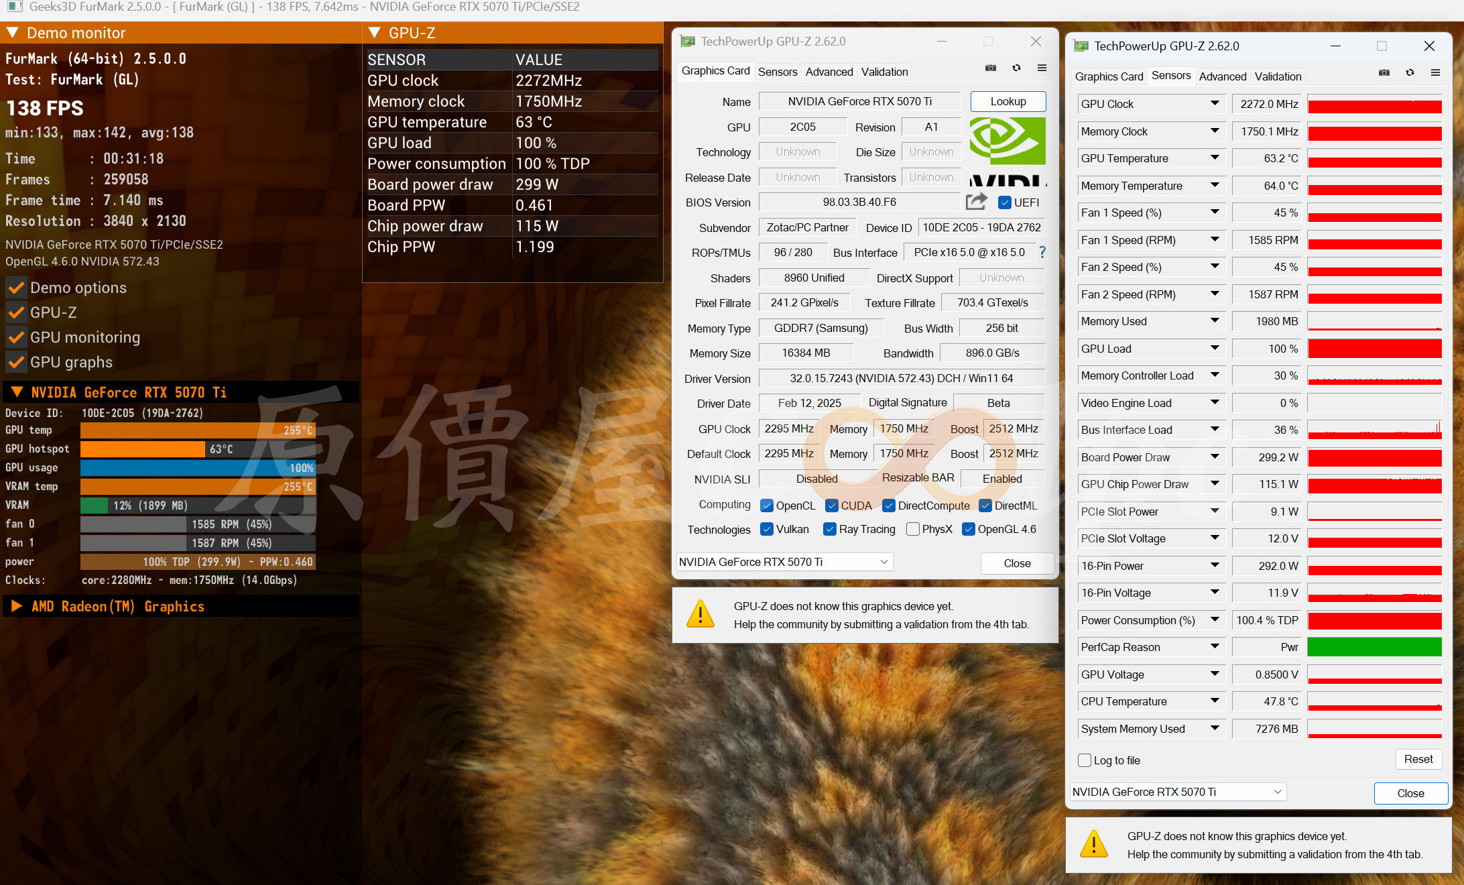Toggle the CUDA checkbox
The image size is (1464, 885).
click(832, 506)
